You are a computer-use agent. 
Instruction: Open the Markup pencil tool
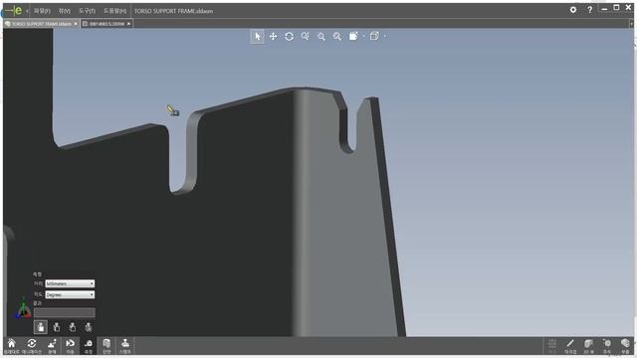tap(570, 346)
